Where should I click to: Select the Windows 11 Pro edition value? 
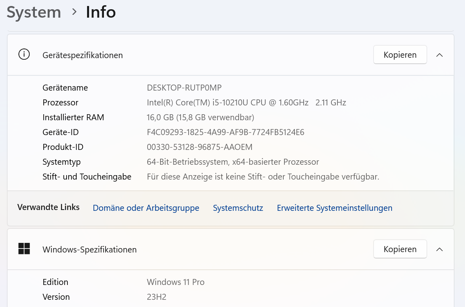click(176, 282)
